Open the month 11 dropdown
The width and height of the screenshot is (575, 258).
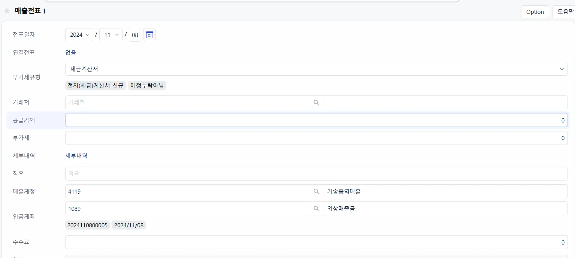(x=111, y=35)
